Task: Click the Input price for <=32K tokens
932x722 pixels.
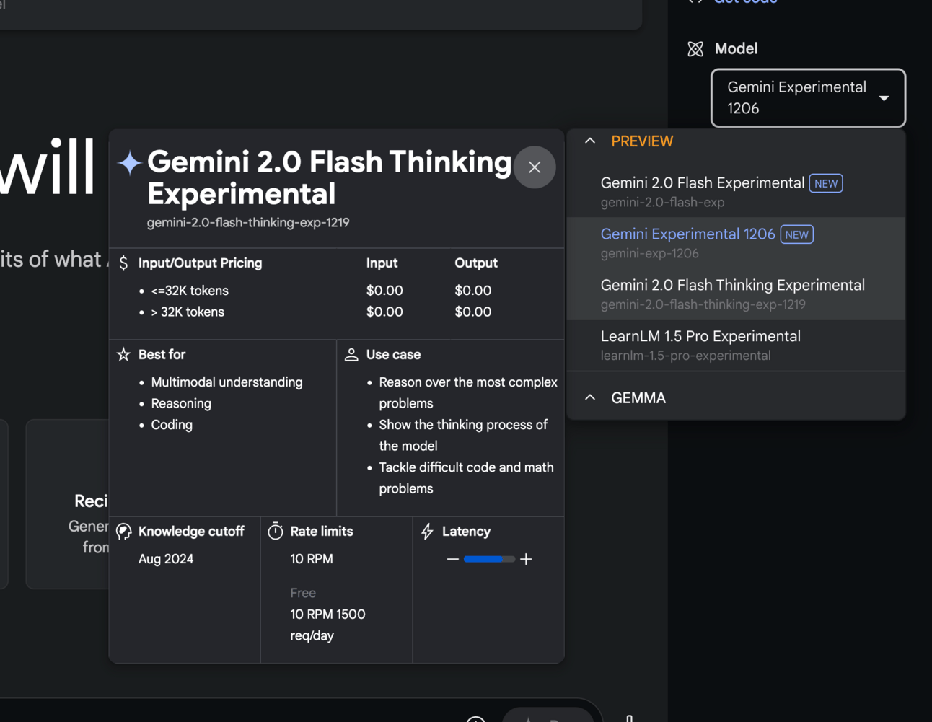Action: click(x=384, y=291)
